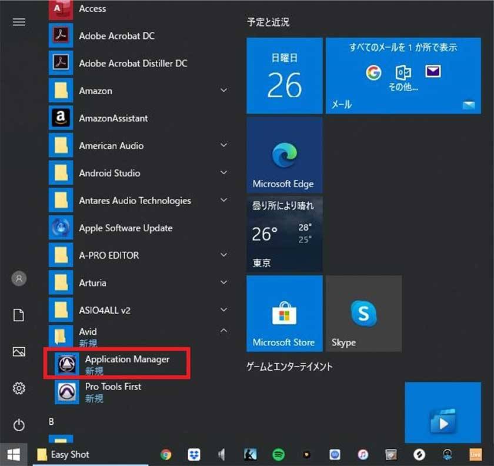
Task: Click the B letter group header
Action: point(51,421)
